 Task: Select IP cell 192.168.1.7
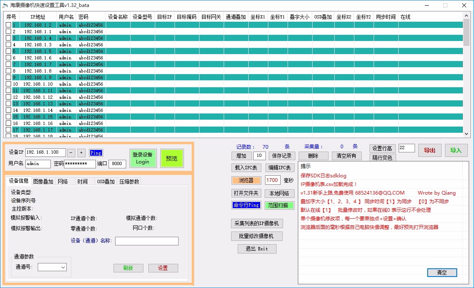38,64
